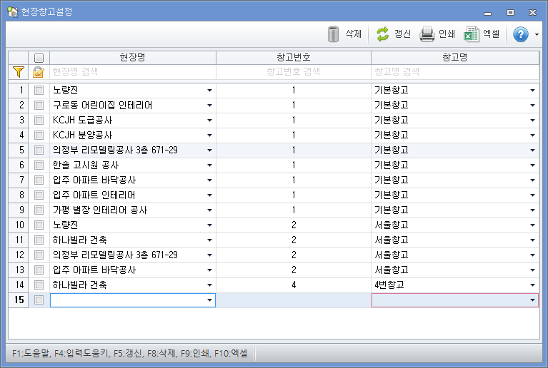The image size is (548, 368).
Task: Select row number 10 header
Action: [19, 225]
